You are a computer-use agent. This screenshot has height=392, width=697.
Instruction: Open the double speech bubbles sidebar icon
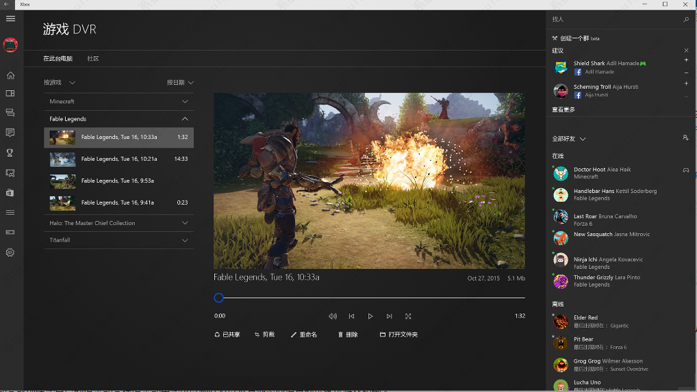[x=10, y=113]
